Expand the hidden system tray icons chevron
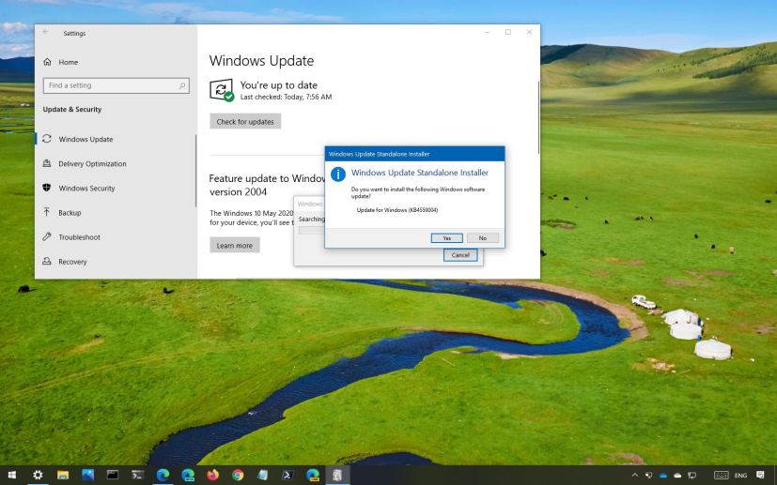Image resolution: width=777 pixels, height=485 pixels. click(x=635, y=476)
